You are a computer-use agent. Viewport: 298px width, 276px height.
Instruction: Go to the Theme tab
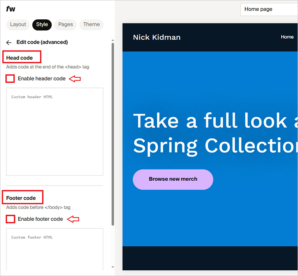[x=91, y=25]
